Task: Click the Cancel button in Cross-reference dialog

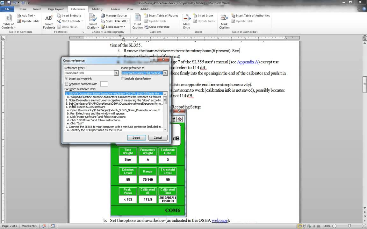Action: point(158,138)
